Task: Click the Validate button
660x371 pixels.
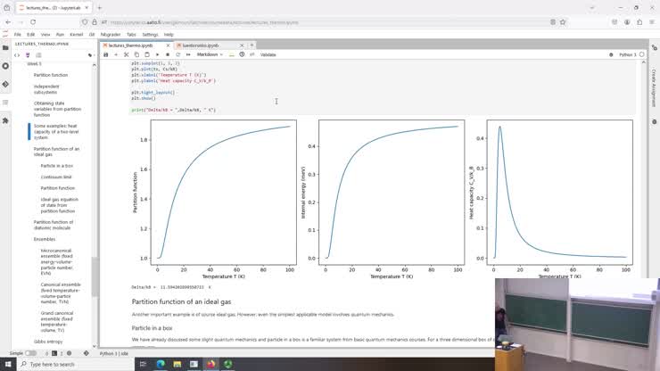Action: [x=268, y=54]
